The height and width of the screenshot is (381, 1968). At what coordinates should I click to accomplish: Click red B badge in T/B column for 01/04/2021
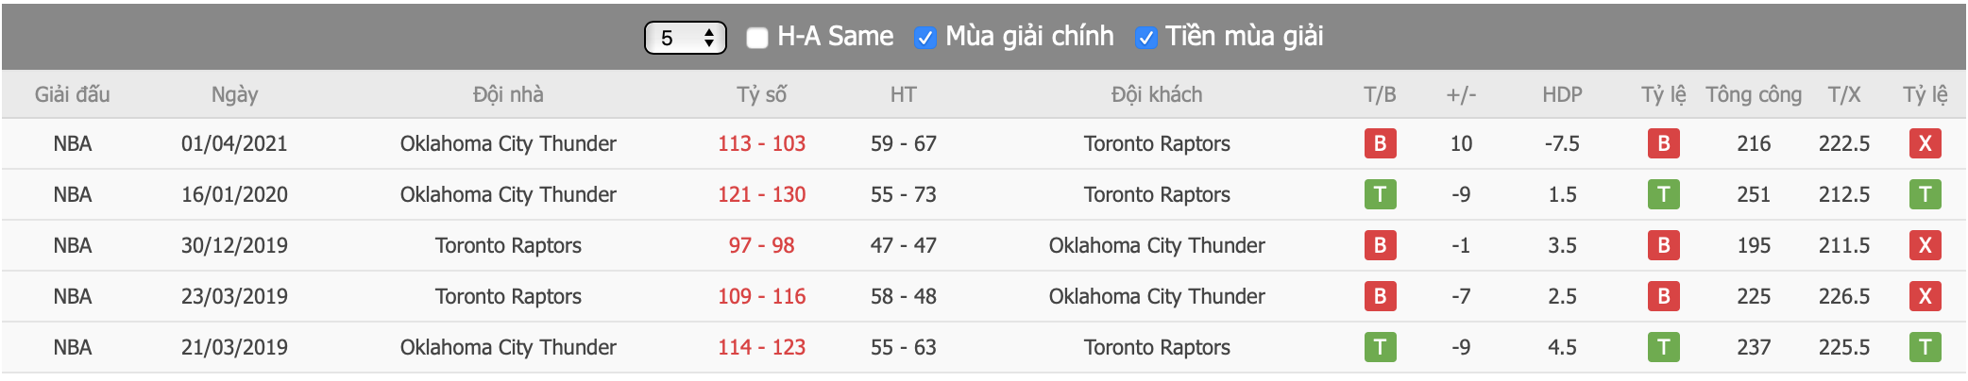point(1380,143)
